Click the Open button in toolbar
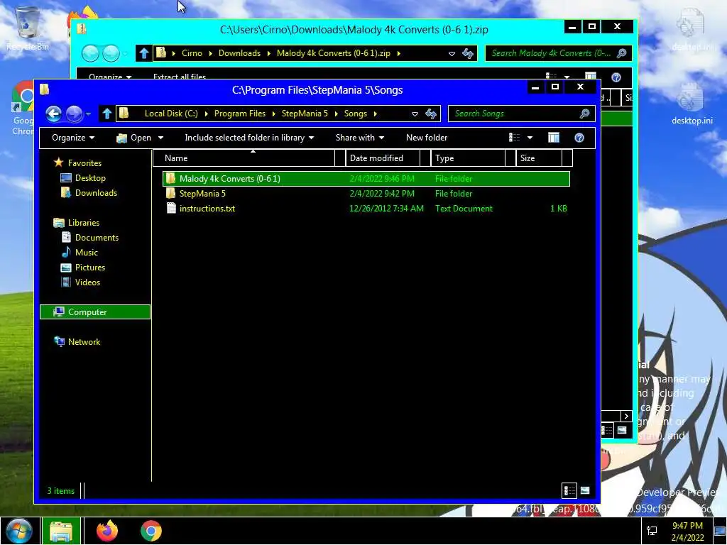The height and width of the screenshot is (545, 727). coord(134,138)
